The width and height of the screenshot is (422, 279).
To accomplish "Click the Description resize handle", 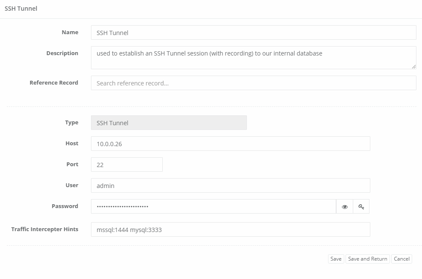I will (414, 68).
